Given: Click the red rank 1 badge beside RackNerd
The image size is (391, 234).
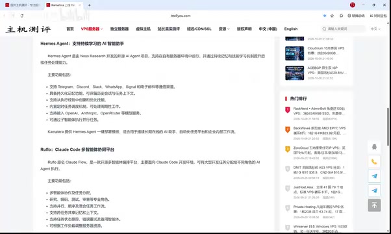Looking at the screenshot, I should pyautogui.click(x=288, y=110).
